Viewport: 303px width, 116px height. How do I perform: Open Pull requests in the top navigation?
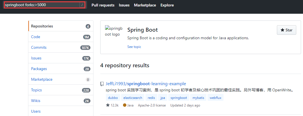(x=103, y=5)
